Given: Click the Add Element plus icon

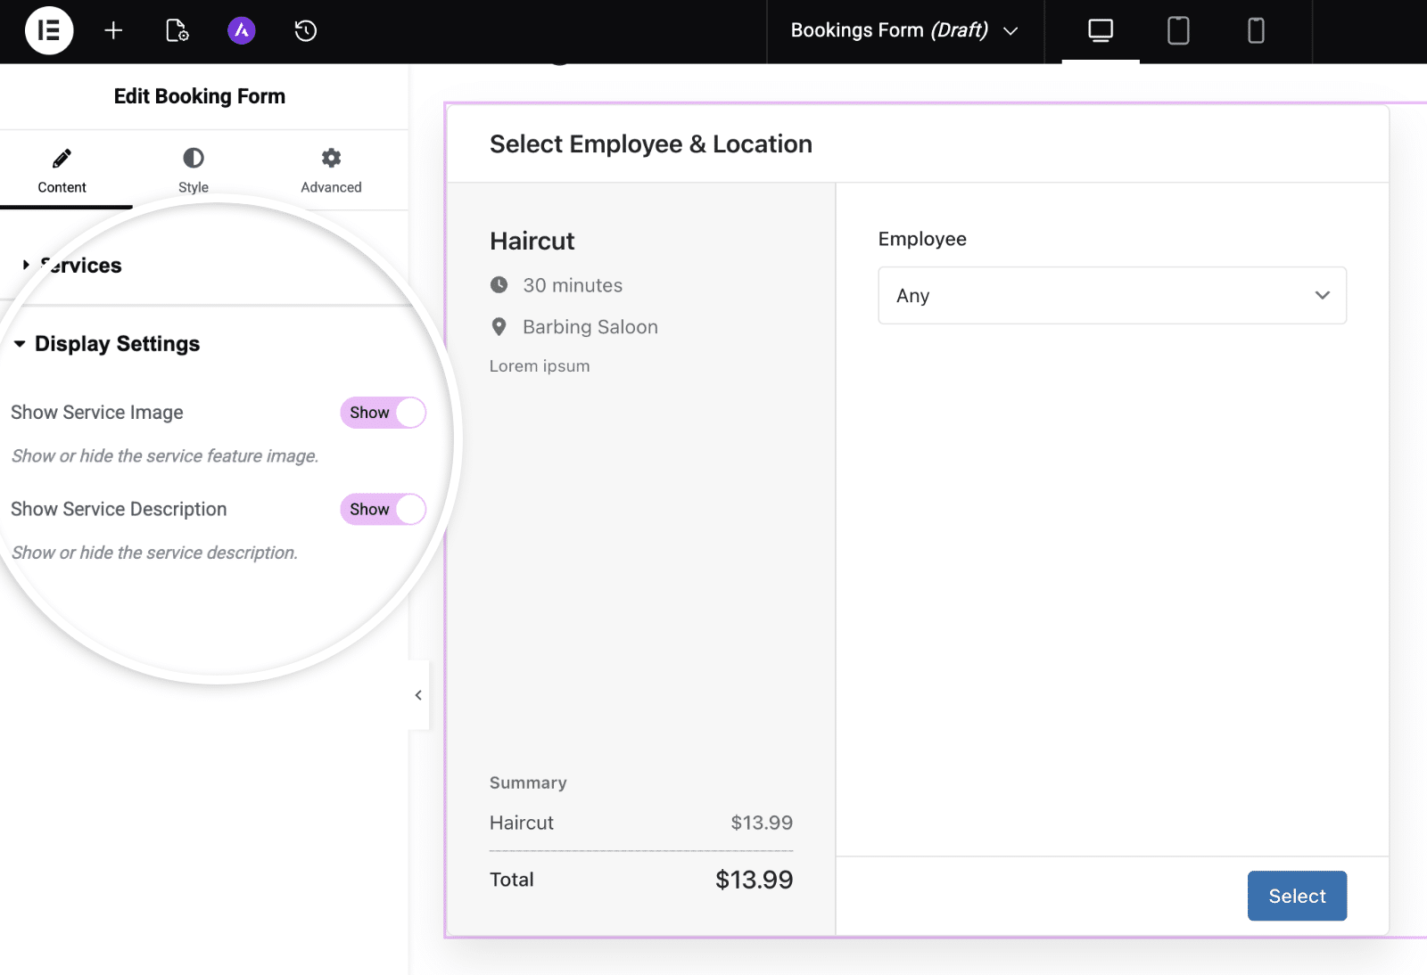Looking at the screenshot, I should [113, 30].
